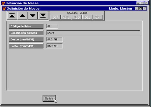Maximize the outer Definición de Meses window

pos(142,3)
